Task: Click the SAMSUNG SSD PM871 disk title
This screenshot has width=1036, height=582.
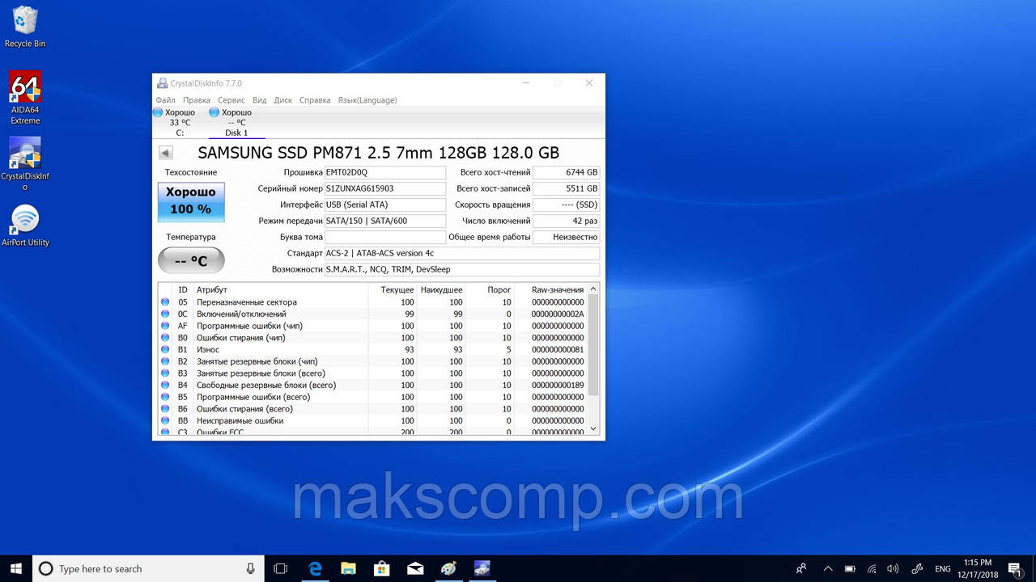Action: pyautogui.click(x=378, y=153)
